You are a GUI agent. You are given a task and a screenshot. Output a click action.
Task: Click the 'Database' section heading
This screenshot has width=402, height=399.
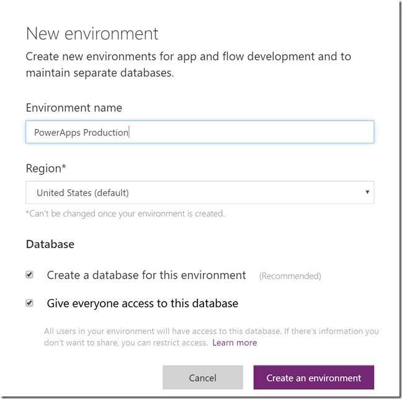(50, 244)
